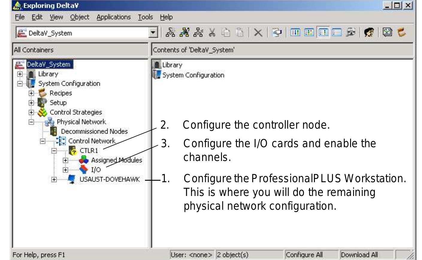
Task: Open the Applications menu
Action: click(114, 17)
